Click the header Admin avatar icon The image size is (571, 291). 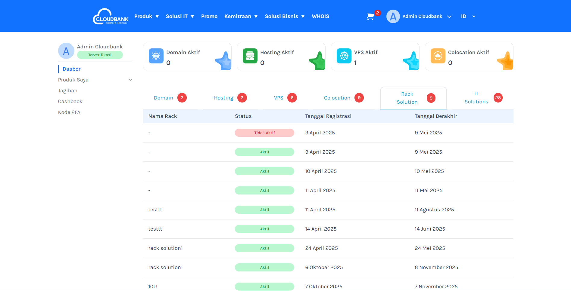[x=393, y=17]
